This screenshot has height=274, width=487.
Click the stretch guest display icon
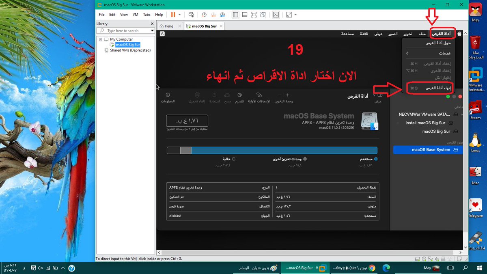point(289,15)
